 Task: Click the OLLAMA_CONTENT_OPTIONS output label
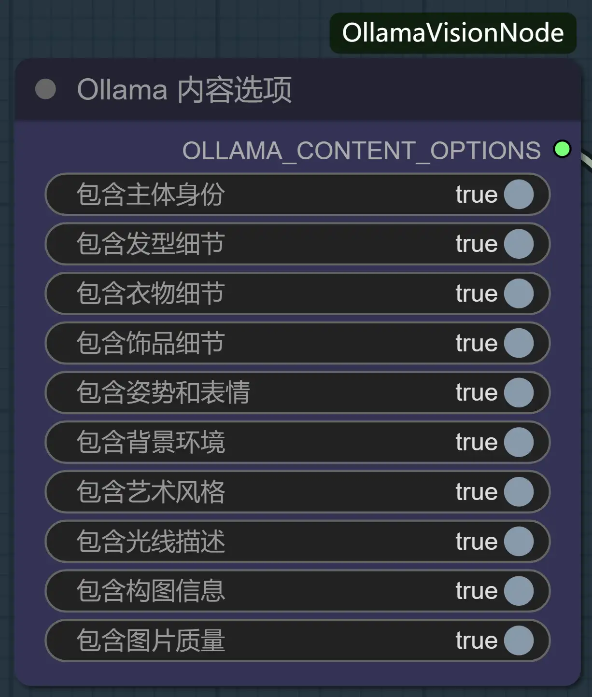point(361,151)
